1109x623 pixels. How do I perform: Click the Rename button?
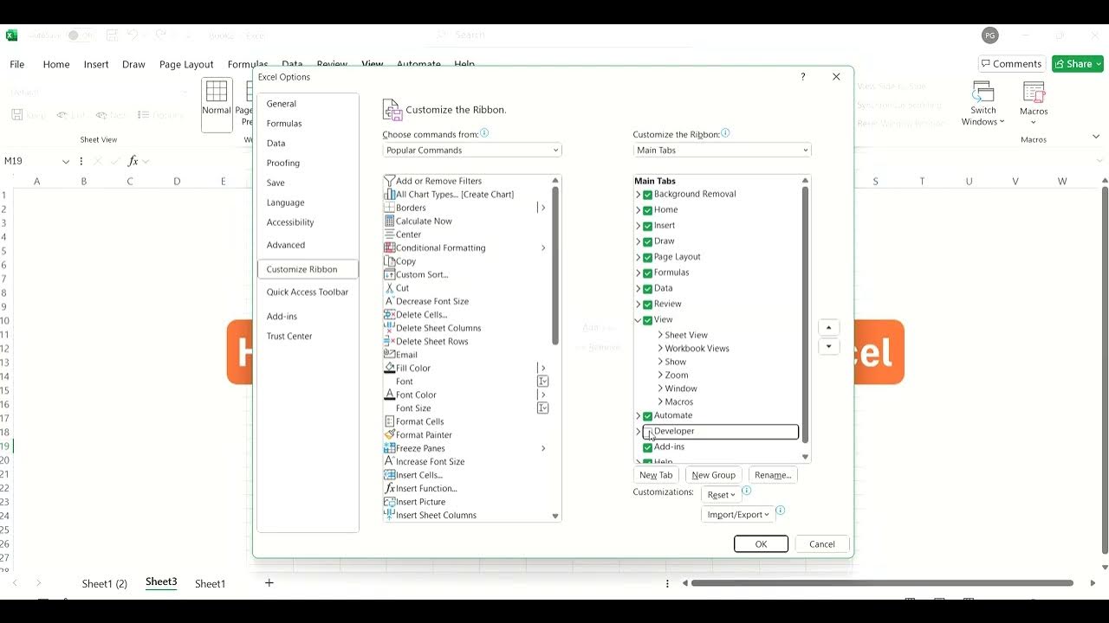coord(773,475)
